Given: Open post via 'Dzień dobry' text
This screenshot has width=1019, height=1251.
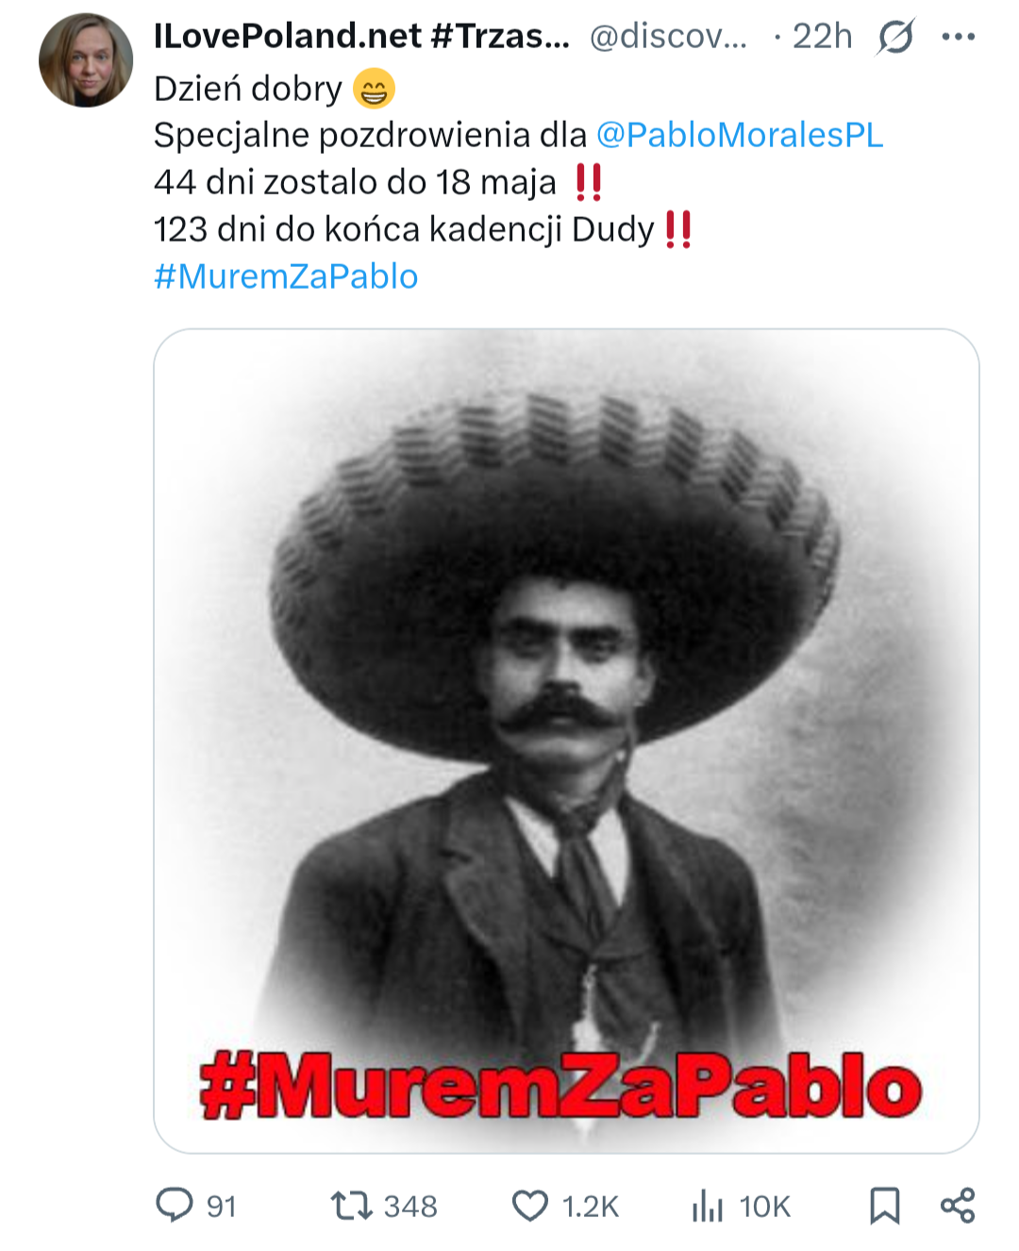Looking at the screenshot, I should coord(248,89).
